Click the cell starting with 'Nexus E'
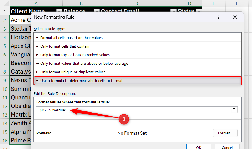This screenshot has height=149, width=252. (20, 80)
